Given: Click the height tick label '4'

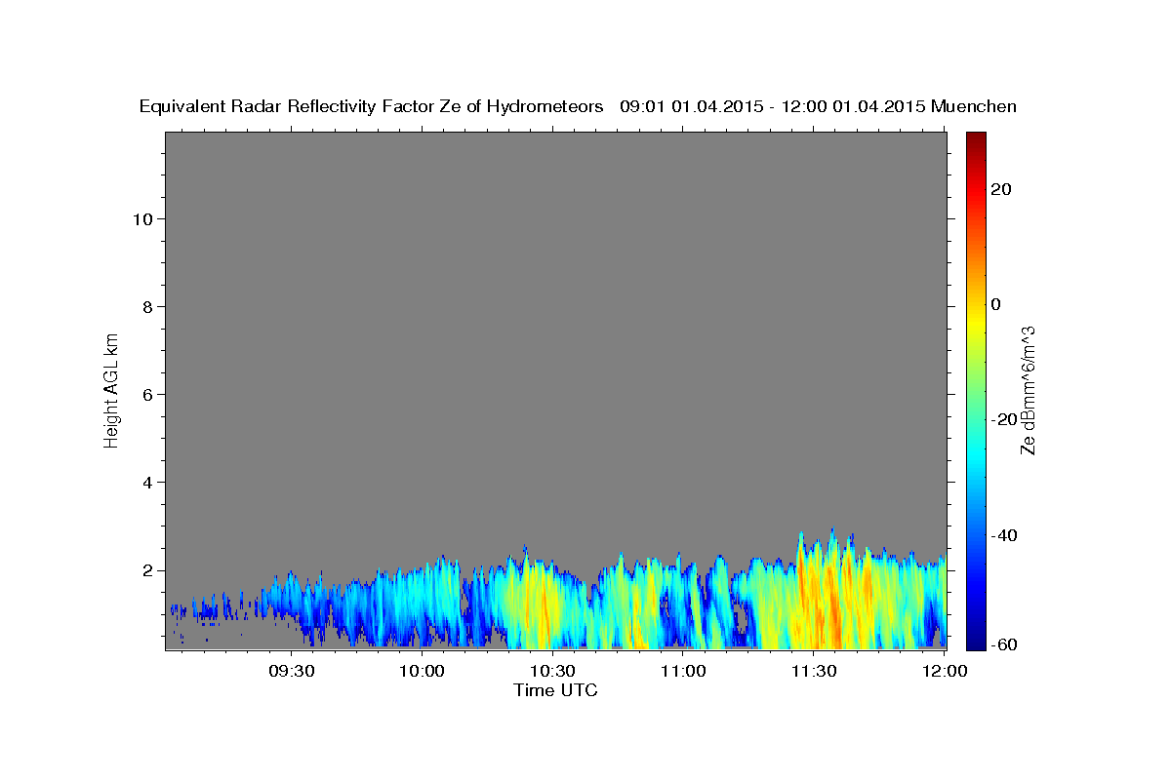Looking at the screenshot, I should point(147,482).
